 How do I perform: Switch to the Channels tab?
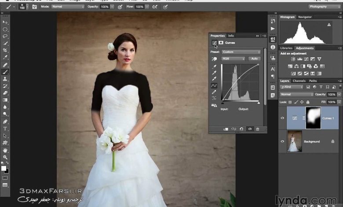click(x=299, y=81)
